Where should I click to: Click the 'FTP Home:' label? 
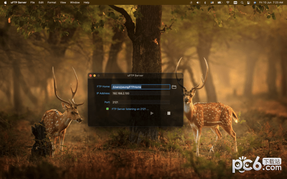103,86
